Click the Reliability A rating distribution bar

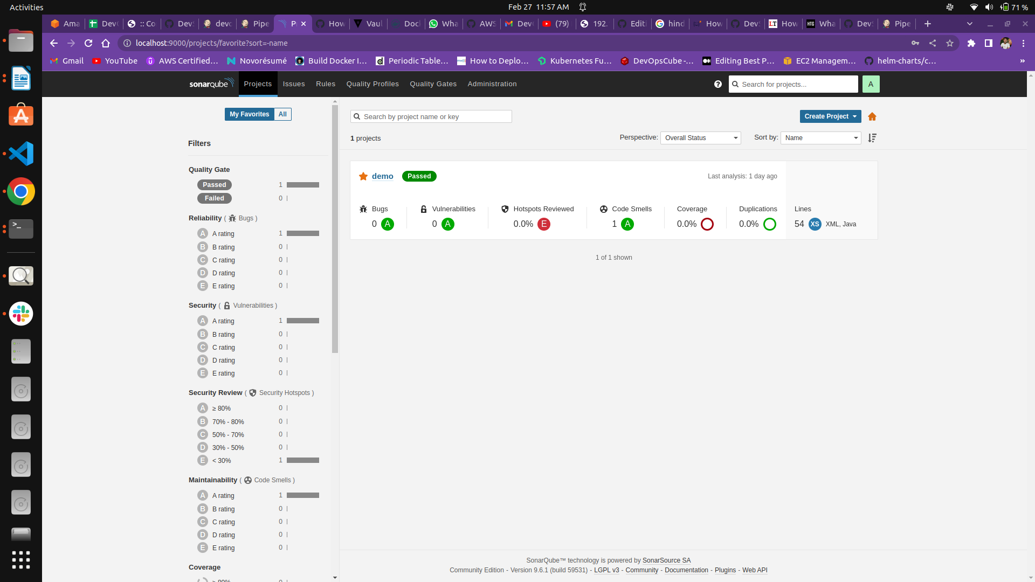(x=303, y=233)
